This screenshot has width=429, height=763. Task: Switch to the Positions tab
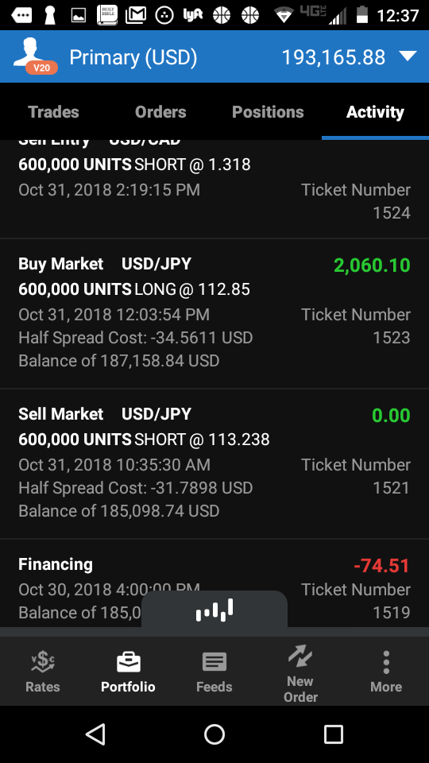(268, 112)
